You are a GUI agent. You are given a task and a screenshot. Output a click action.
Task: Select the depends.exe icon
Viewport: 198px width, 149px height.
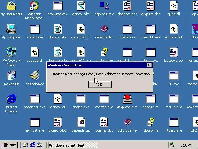pyautogui.click(x=104, y=6)
